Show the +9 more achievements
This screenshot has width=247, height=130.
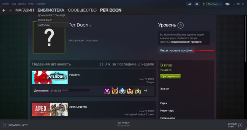(145, 91)
